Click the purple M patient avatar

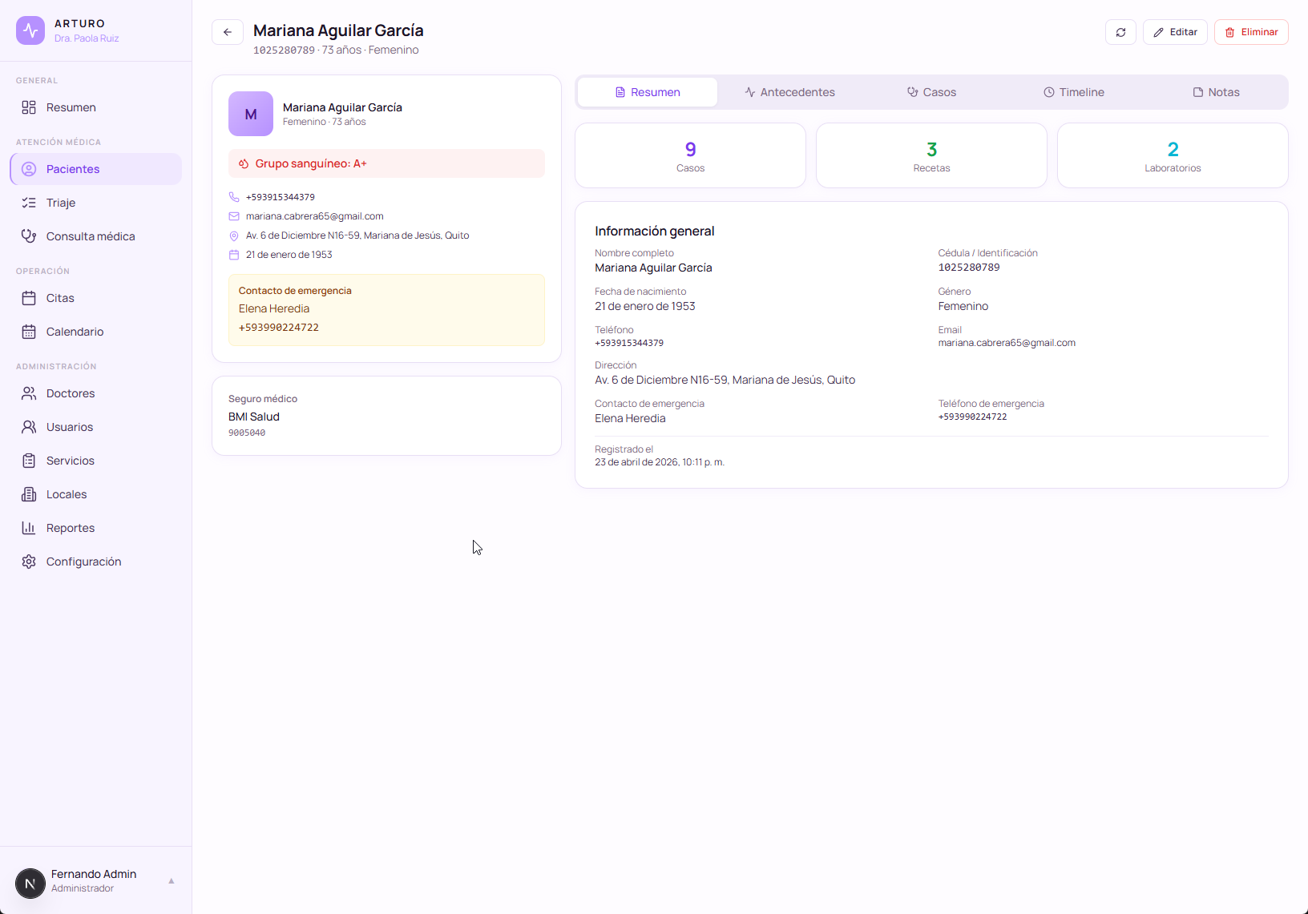point(251,114)
